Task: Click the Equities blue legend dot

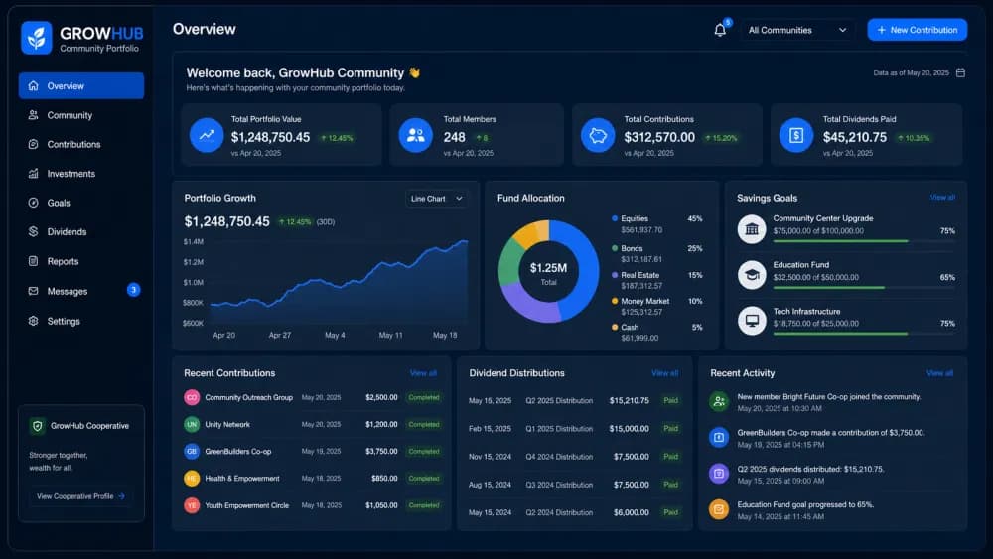Action: 615,218
